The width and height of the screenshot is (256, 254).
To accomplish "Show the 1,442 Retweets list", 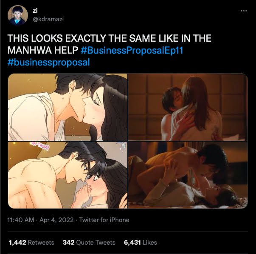I will click(31, 243).
